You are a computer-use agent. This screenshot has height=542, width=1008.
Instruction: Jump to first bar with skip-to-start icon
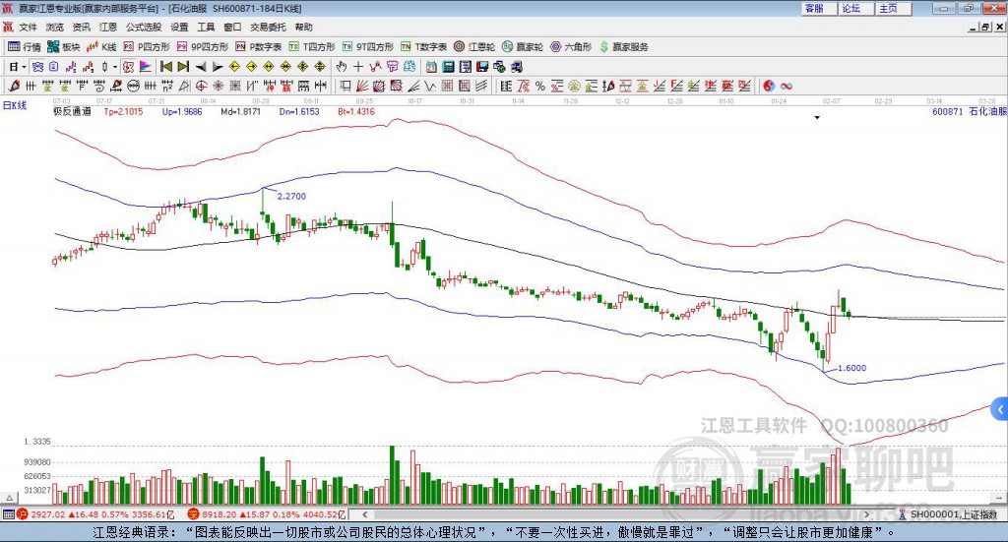click(165, 66)
